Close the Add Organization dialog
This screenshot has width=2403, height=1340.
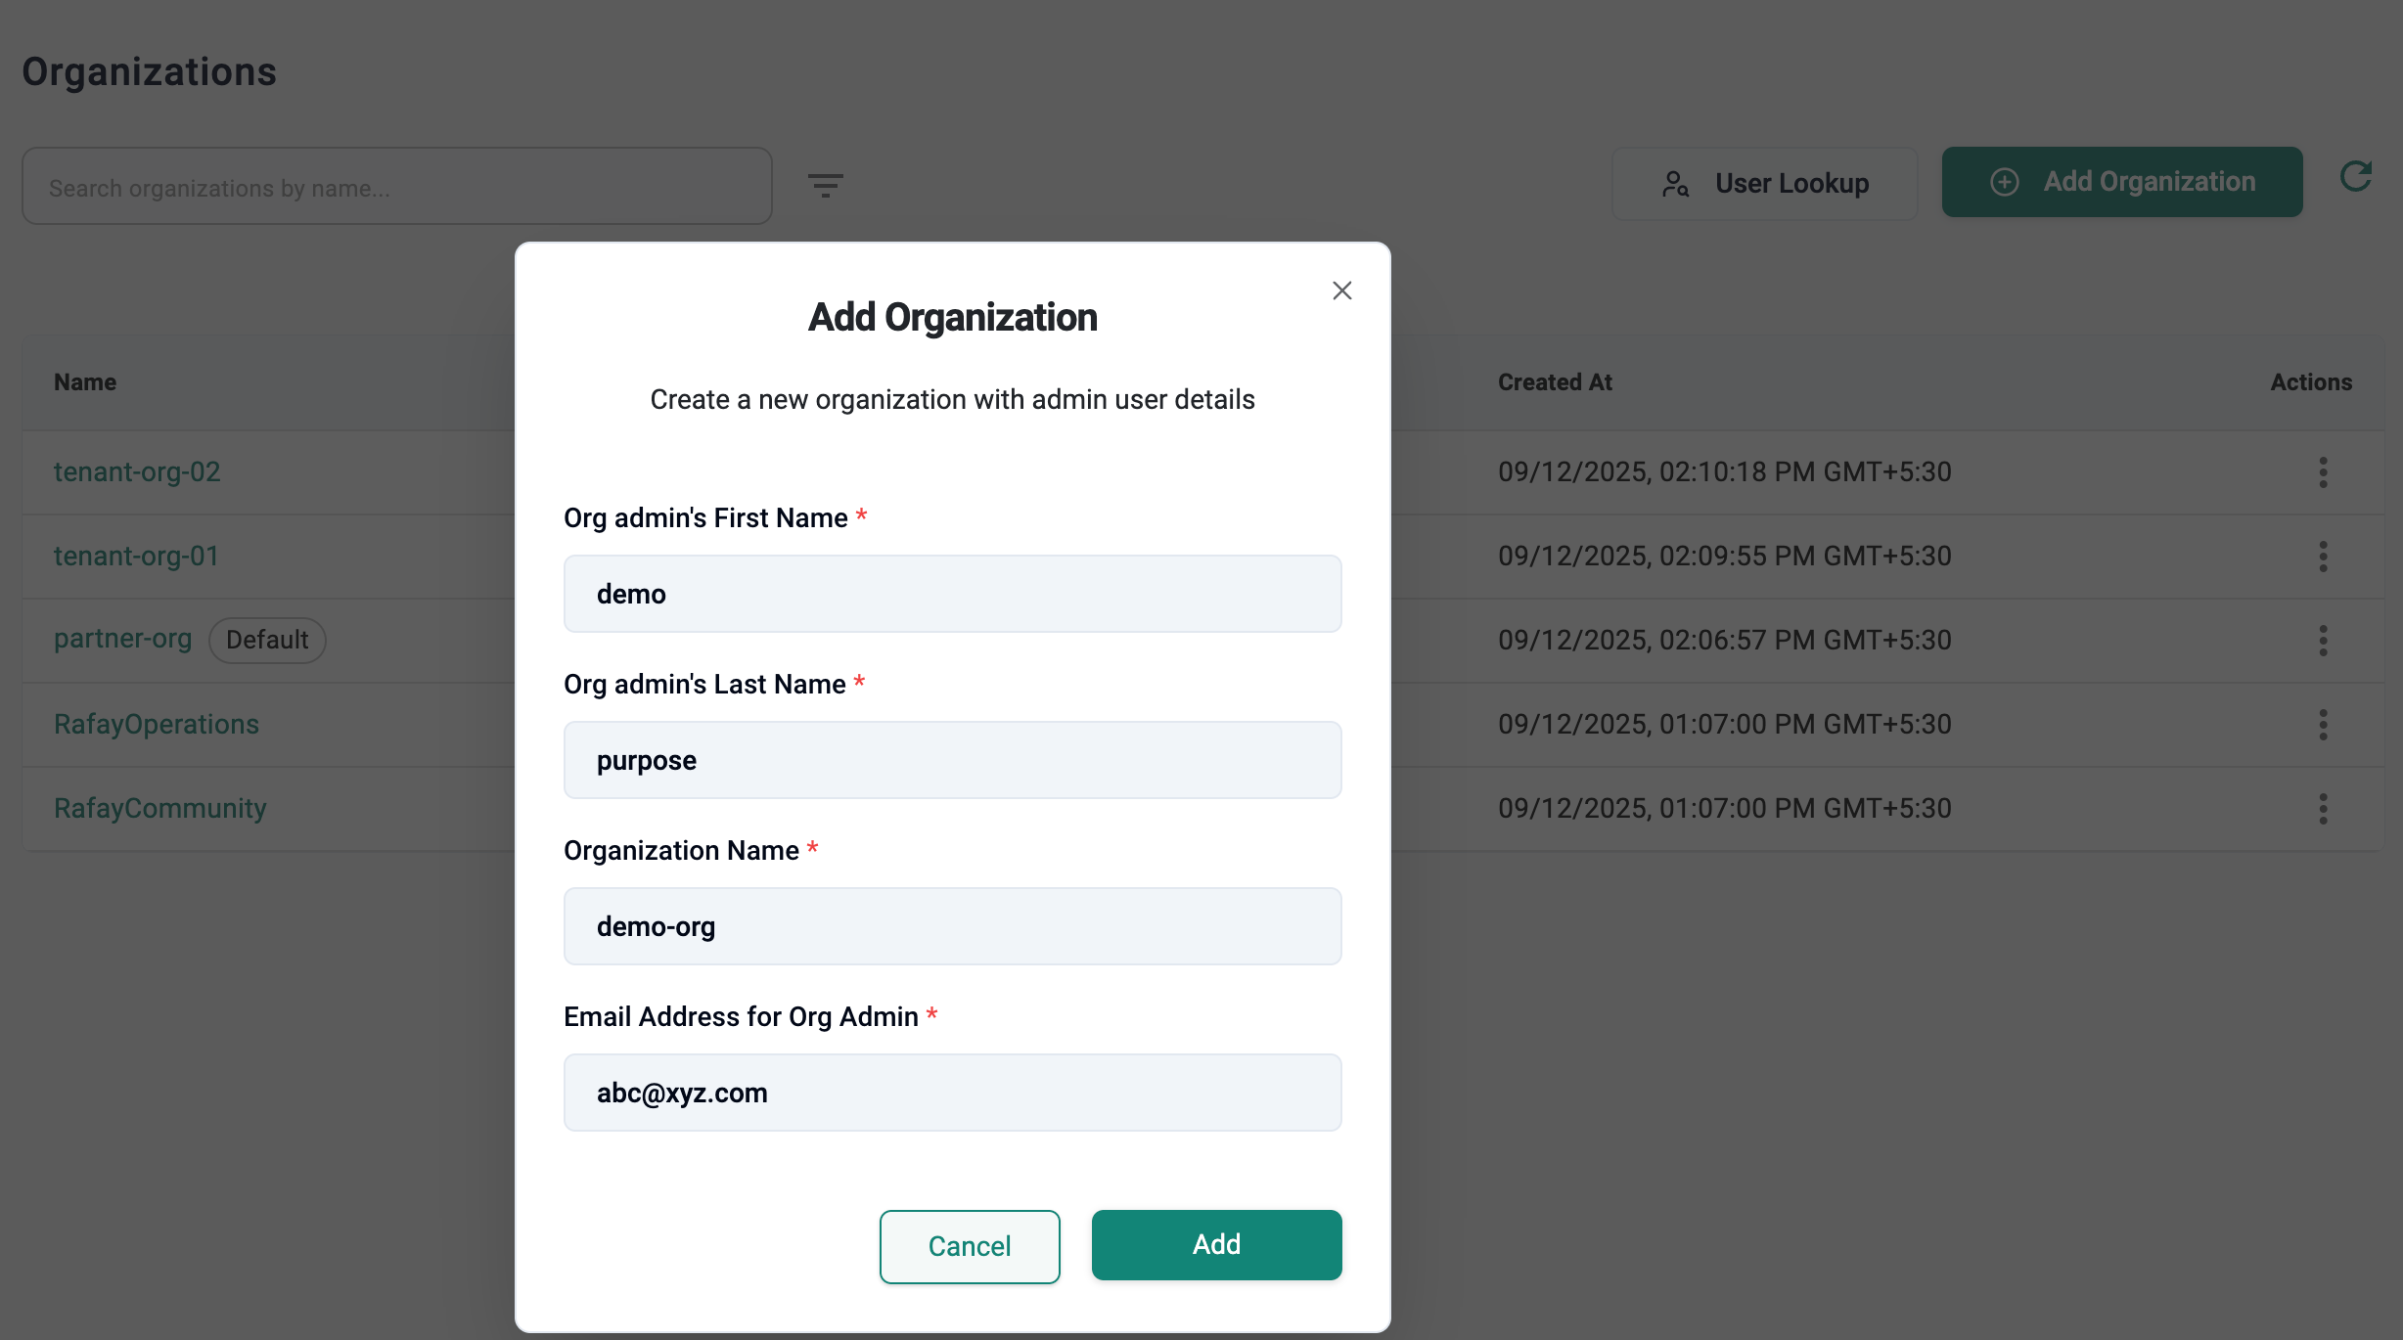(1341, 290)
